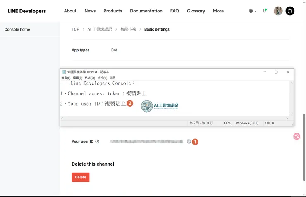The width and height of the screenshot is (306, 197).
Task: Click the UTF-8 status bar entry
Action: pos(270,123)
